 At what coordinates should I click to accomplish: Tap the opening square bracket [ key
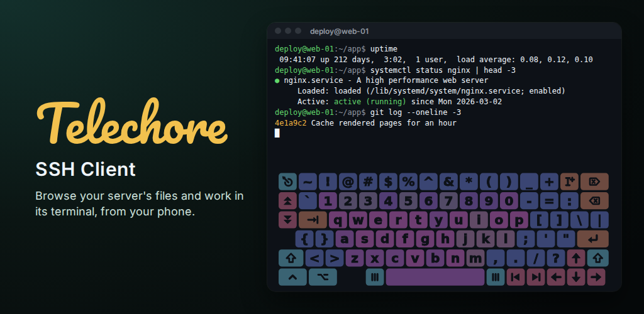tap(539, 220)
